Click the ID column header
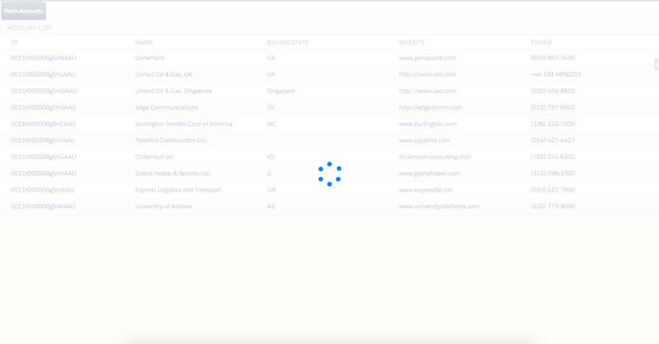The image size is (659, 344). 14,43
